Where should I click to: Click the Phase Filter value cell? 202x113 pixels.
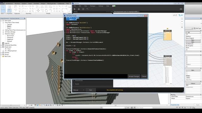pyautogui.click(x=193, y=96)
